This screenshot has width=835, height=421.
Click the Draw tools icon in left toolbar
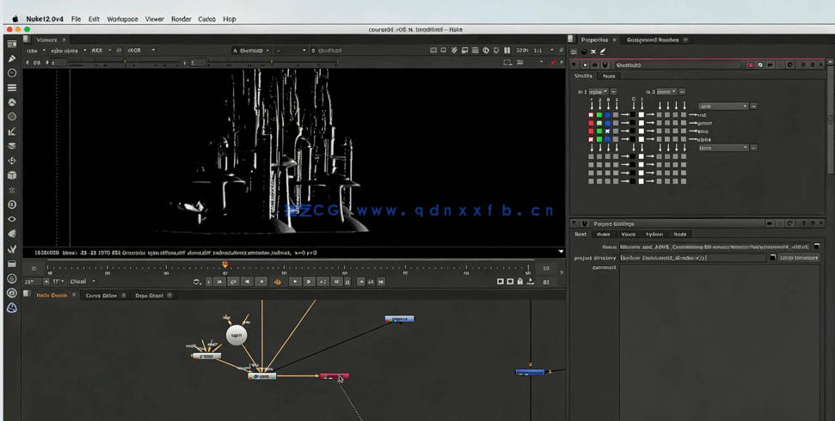coord(12,58)
